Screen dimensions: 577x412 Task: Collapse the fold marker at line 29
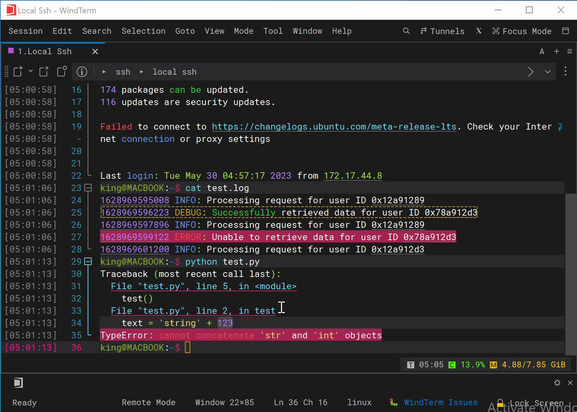(x=88, y=262)
